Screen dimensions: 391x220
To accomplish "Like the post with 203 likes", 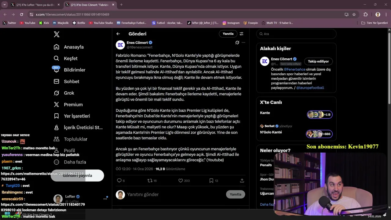I will [184, 181].
